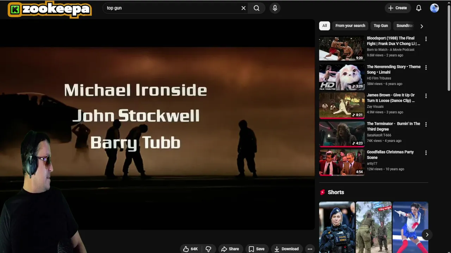Like the video (64K)
The height and width of the screenshot is (253, 451).
click(190, 249)
